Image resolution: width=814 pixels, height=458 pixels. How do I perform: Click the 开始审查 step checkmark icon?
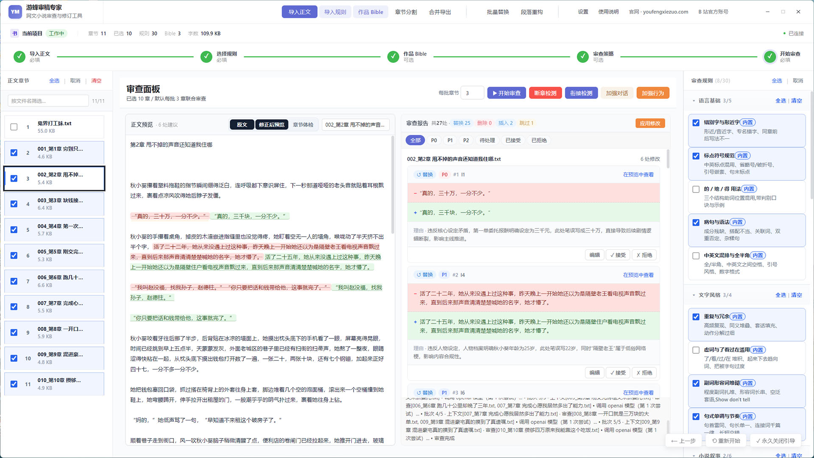(770, 56)
